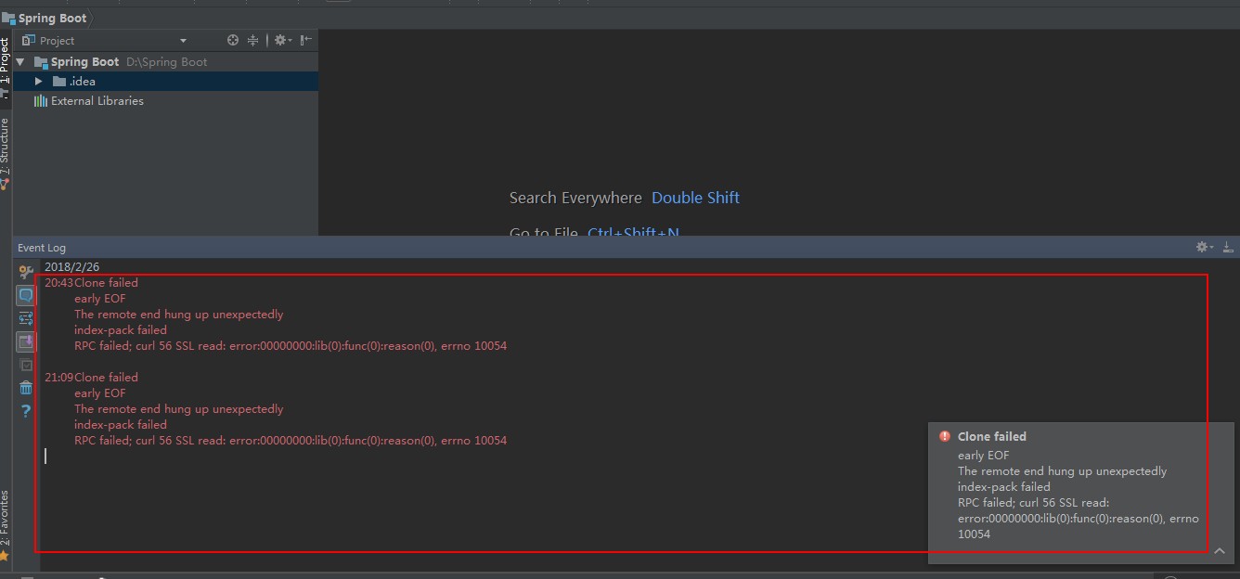
Task: Click the 2018/2/26 date line
Action: pos(72,266)
